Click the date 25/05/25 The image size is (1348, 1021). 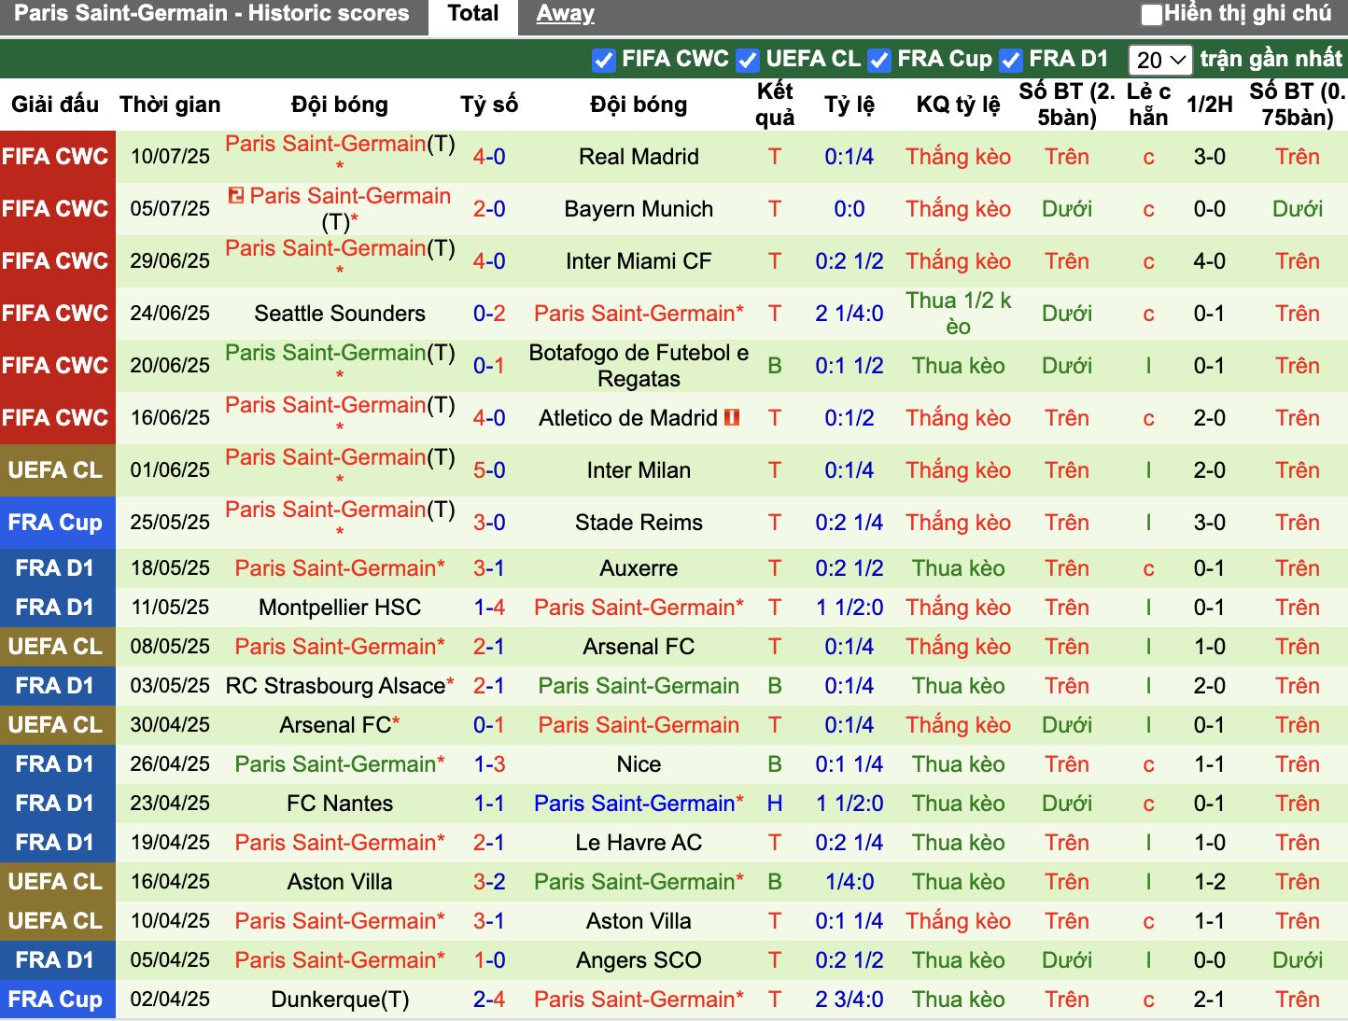[170, 522]
